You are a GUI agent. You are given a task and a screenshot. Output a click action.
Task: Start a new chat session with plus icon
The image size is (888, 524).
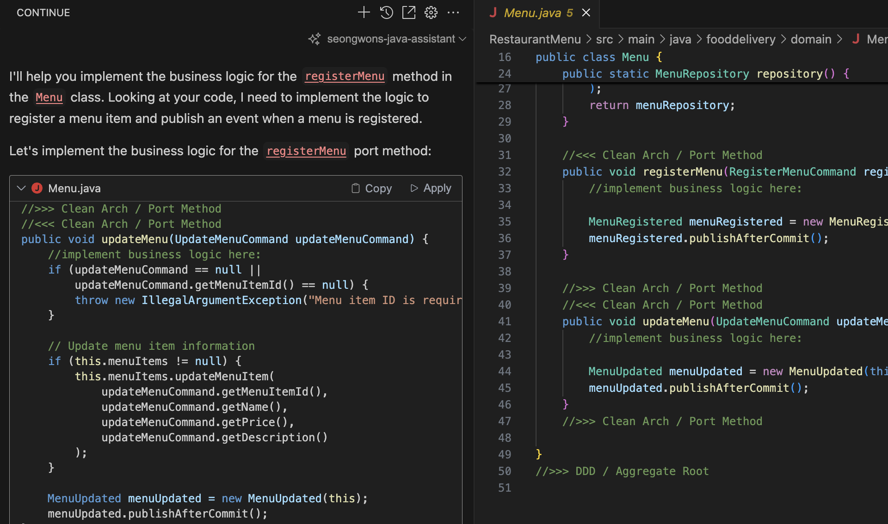[x=364, y=12]
